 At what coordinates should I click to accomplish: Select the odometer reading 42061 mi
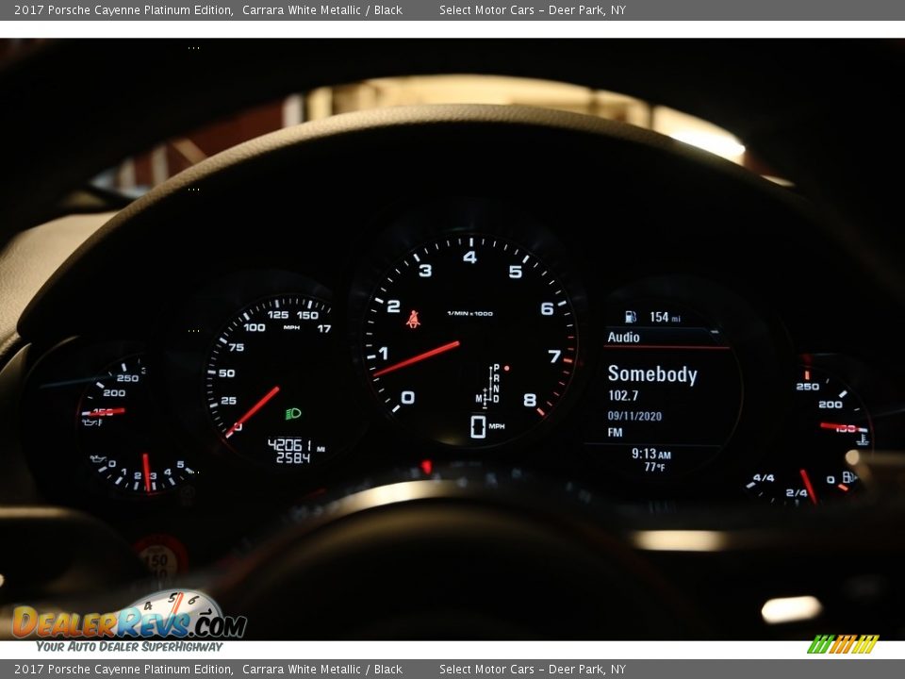tap(296, 445)
